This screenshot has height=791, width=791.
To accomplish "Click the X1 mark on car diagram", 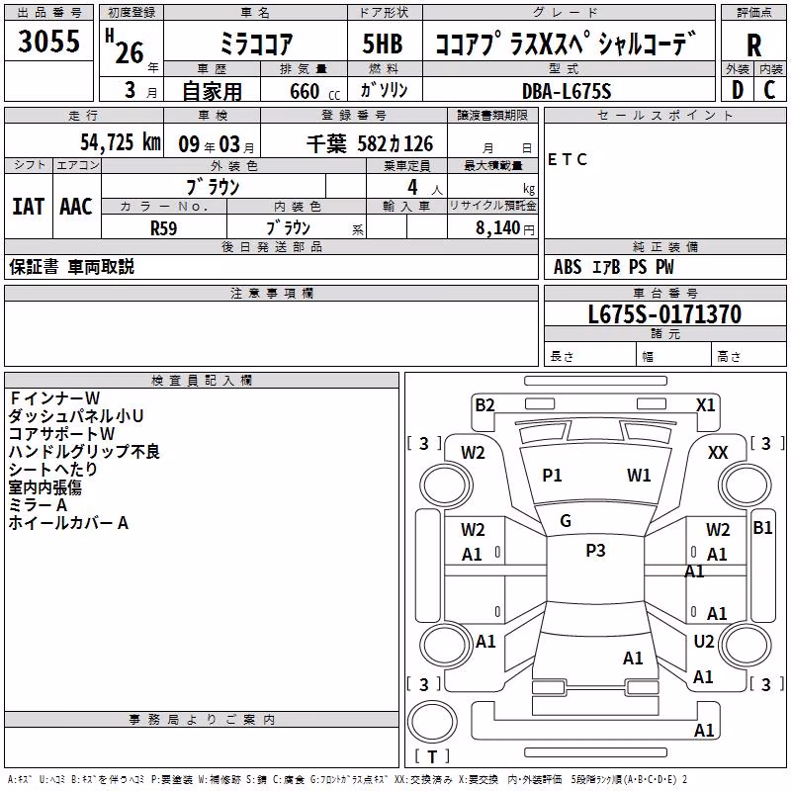I will coord(705,405).
